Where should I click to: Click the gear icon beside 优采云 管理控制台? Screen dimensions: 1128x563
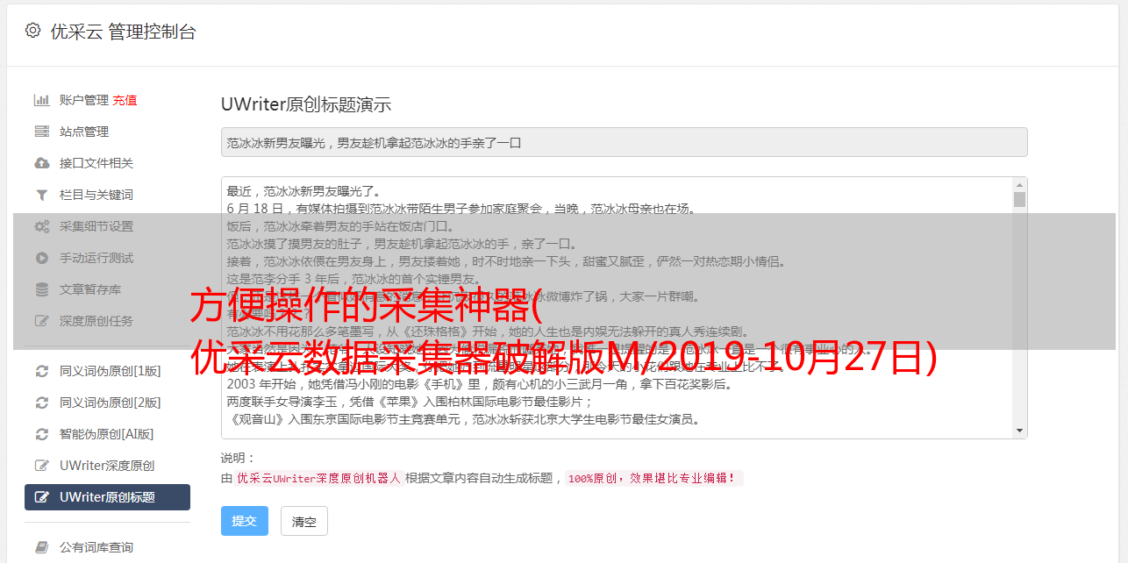[x=32, y=31]
